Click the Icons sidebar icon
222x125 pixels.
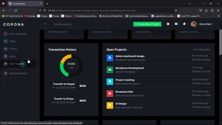6,56
